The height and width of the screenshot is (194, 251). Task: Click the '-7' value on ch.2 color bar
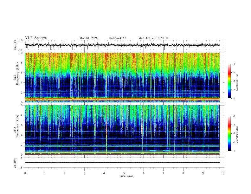(234, 151)
